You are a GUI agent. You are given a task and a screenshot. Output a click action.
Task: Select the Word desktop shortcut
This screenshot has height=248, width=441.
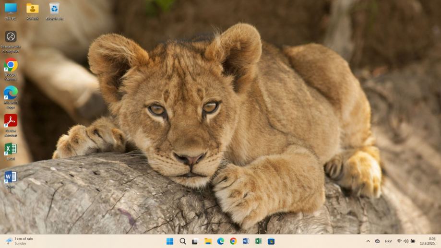coord(11,179)
